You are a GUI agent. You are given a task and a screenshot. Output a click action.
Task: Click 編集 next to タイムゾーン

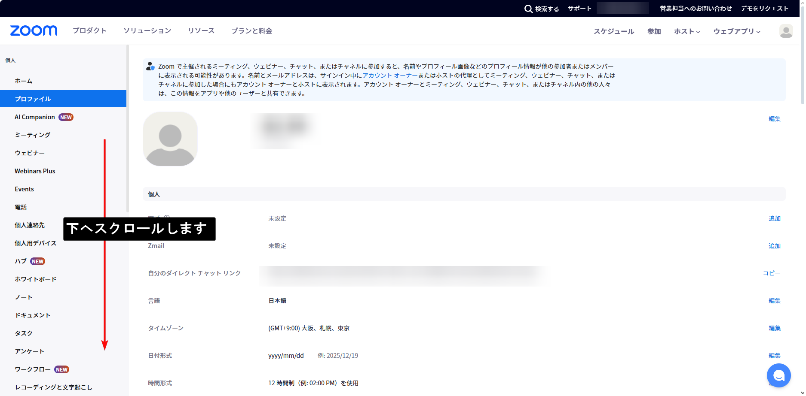774,328
